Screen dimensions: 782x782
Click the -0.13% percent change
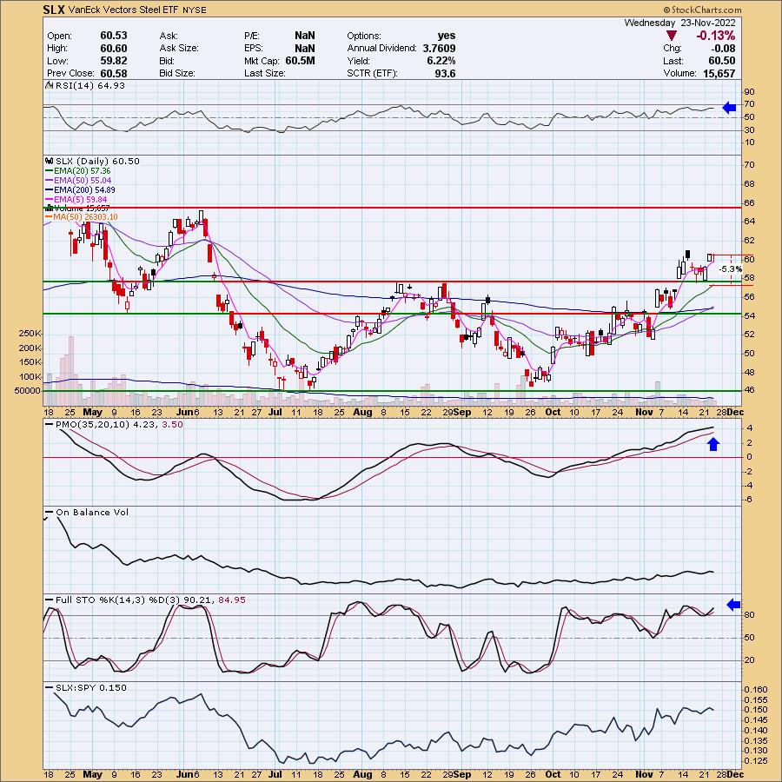pos(715,36)
